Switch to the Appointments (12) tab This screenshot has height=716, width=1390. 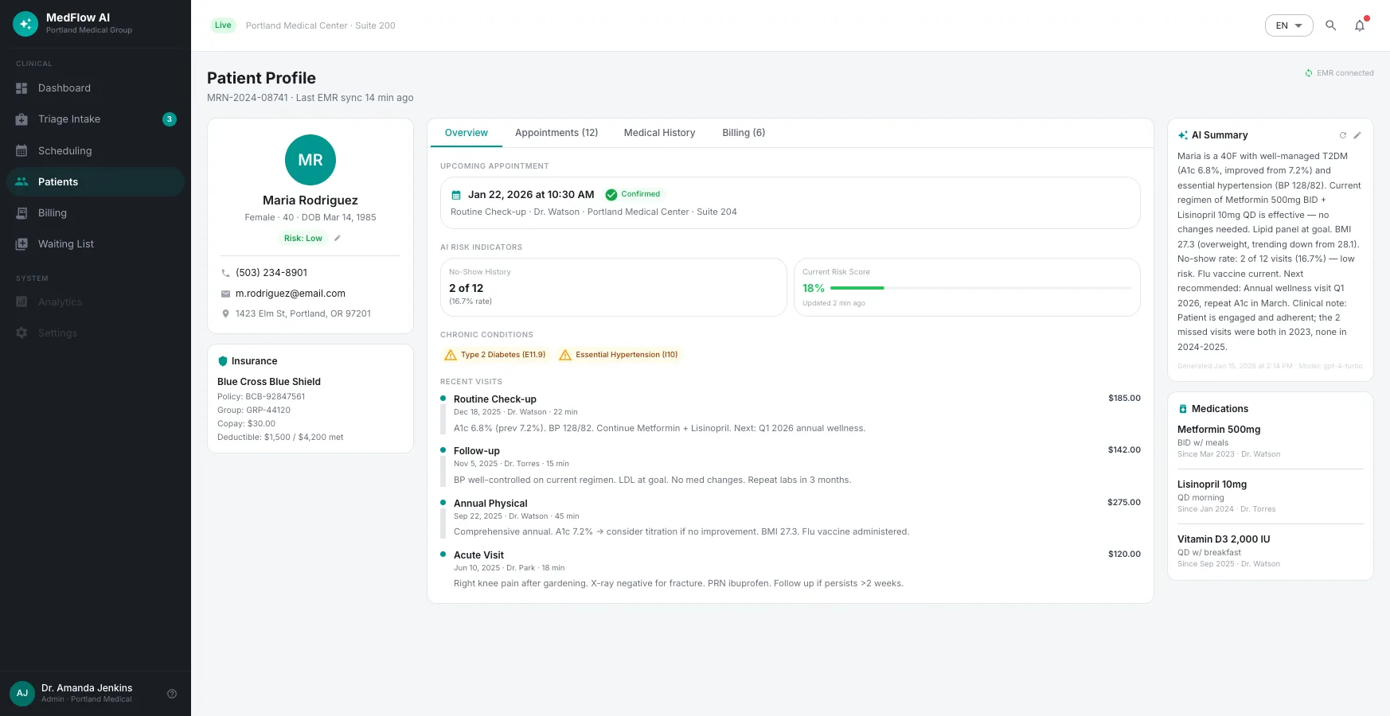[556, 133]
